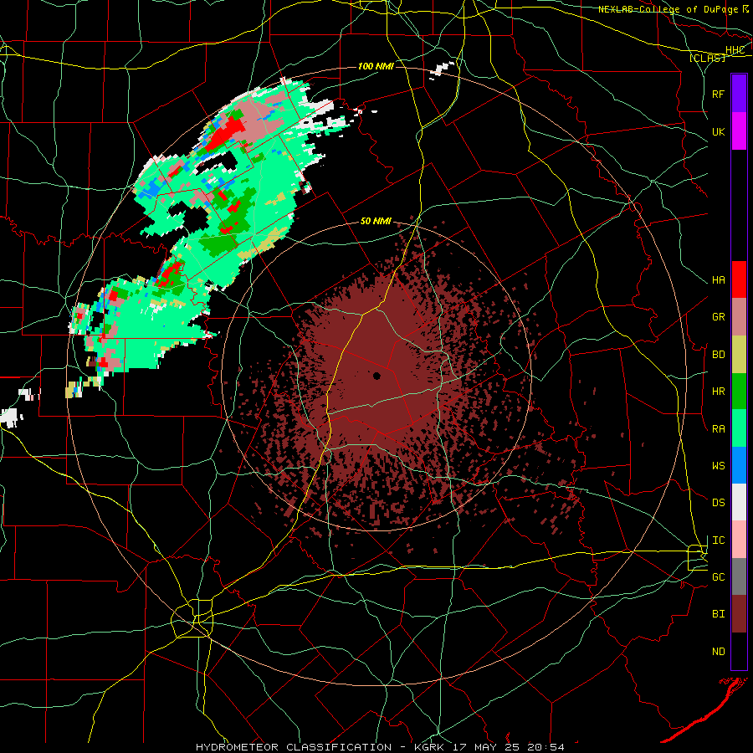Viewport: 753px width, 753px height.
Task: Pick the RA light green legend swatch
Action: pyautogui.click(x=739, y=428)
